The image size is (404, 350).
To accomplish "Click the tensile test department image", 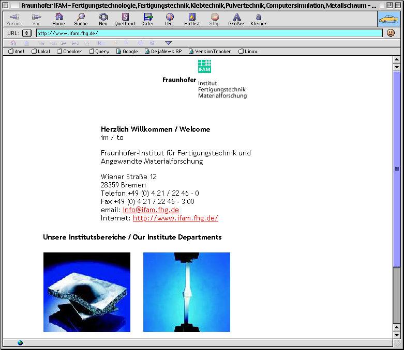I will click(x=187, y=292).
